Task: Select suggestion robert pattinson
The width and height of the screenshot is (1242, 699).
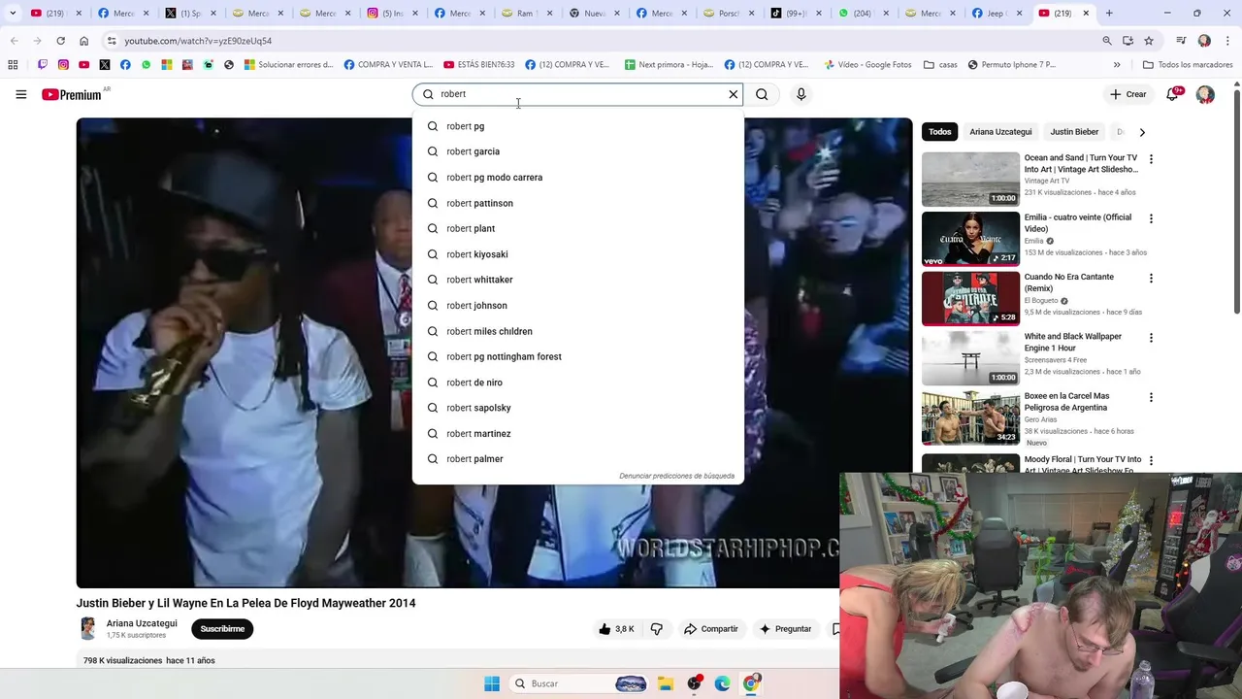Action: tap(578, 203)
